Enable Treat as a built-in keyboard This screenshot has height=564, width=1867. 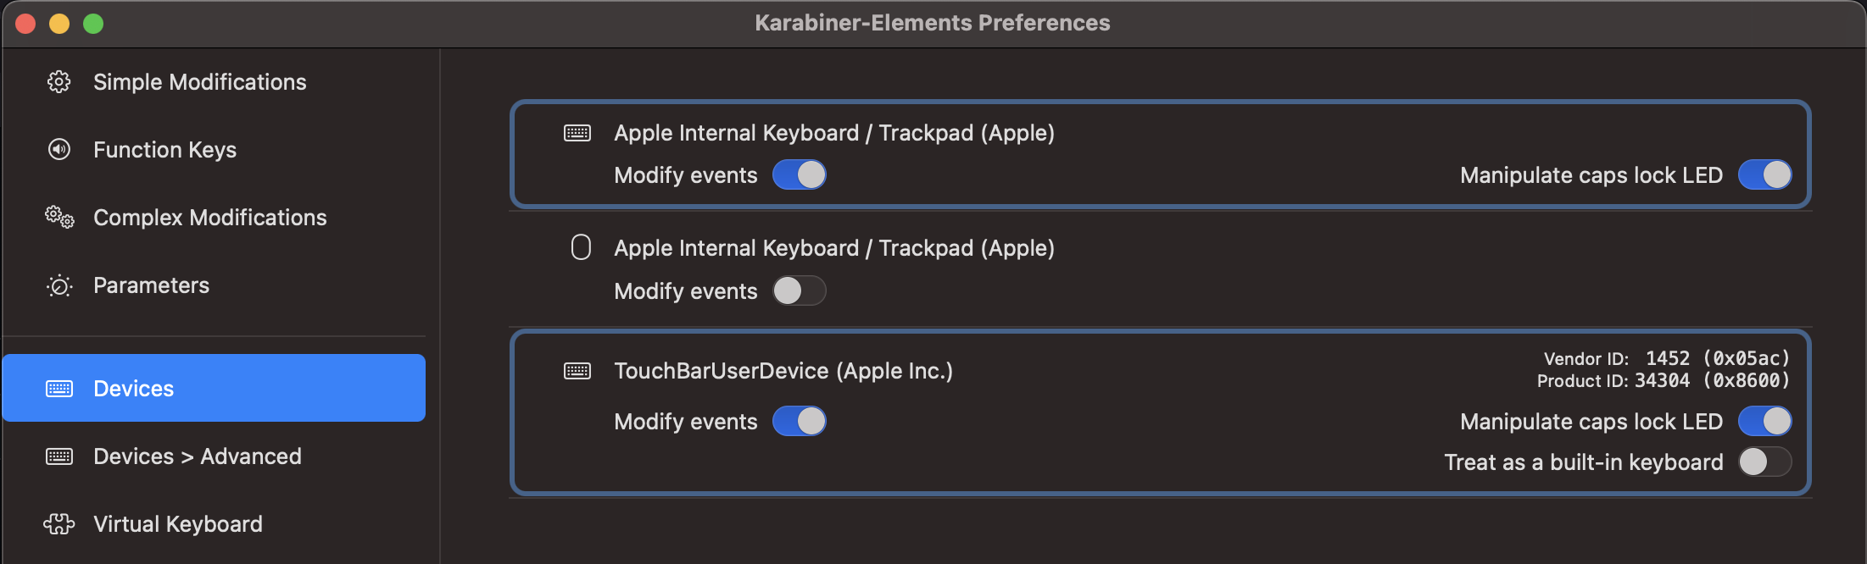pyautogui.click(x=1764, y=462)
